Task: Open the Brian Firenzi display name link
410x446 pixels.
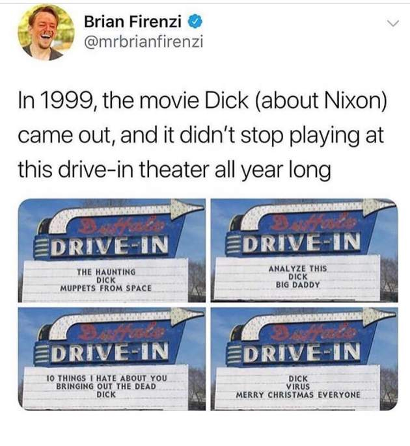Action: pyautogui.click(x=132, y=22)
